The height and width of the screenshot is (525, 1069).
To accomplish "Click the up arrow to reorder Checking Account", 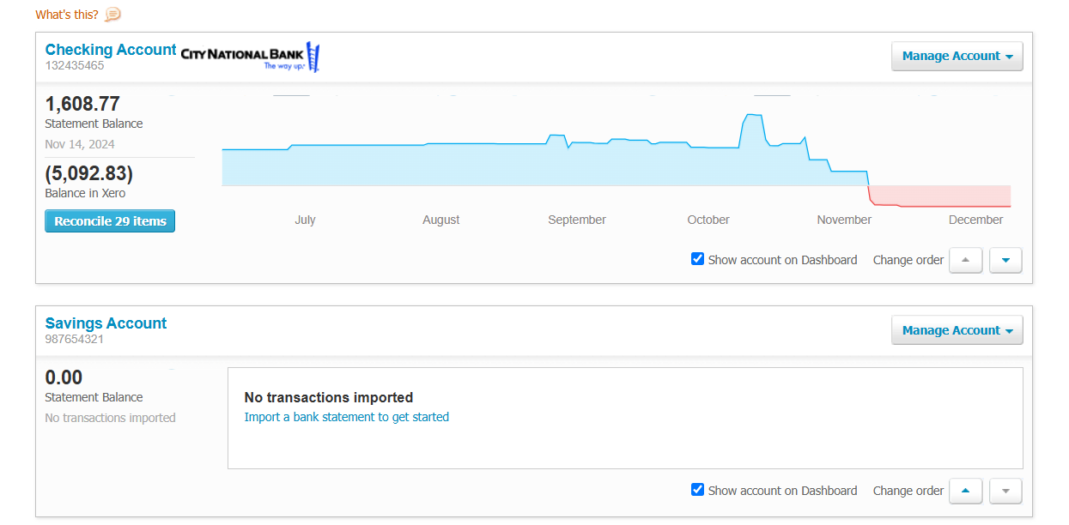I will pos(965,260).
